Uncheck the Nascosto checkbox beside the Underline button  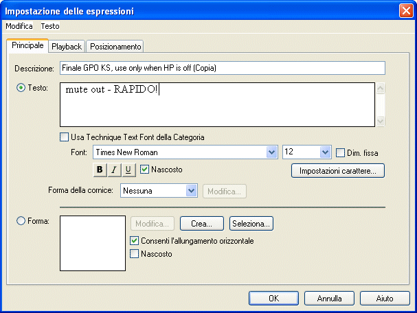tap(144, 170)
